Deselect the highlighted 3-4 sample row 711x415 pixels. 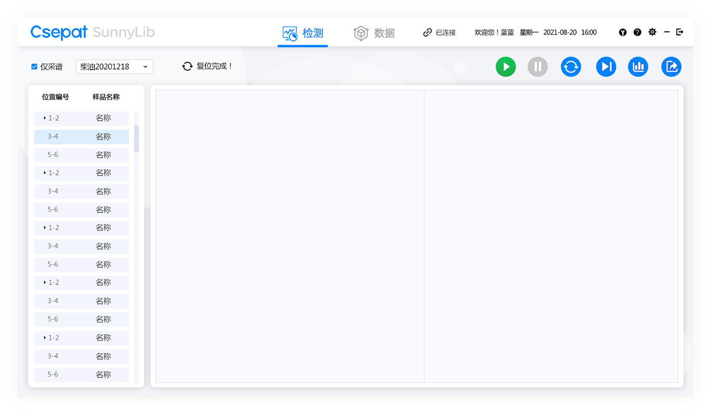[81, 136]
